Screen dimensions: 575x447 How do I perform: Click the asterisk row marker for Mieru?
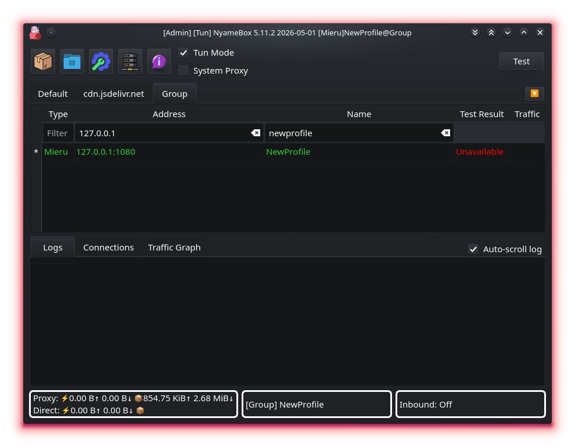click(36, 151)
